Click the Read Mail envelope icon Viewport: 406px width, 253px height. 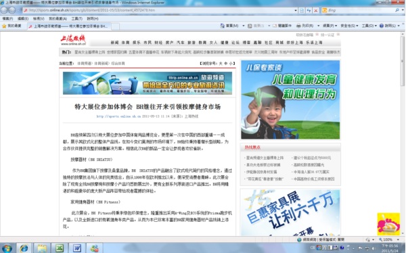point(275,26)
